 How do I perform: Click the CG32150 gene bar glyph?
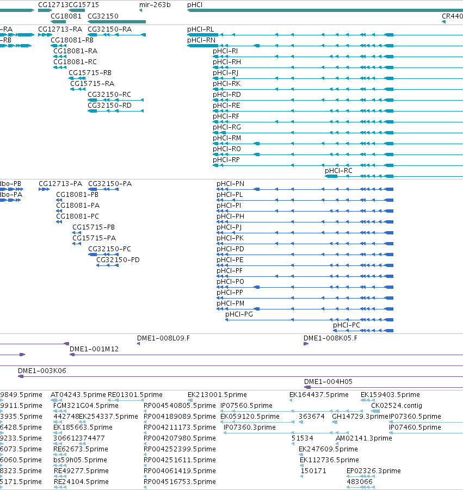click(x=116, y=22)
